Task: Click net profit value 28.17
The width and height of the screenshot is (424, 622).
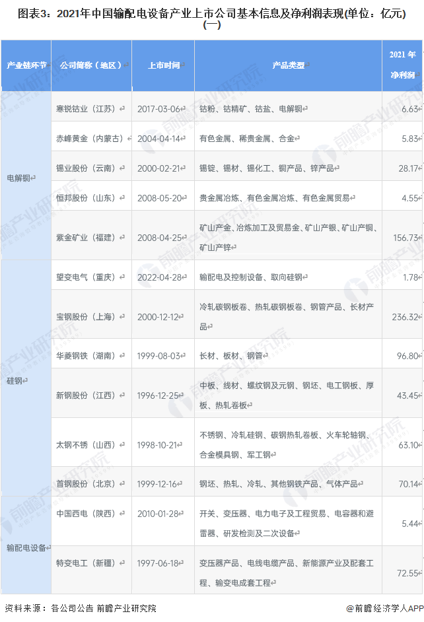Action: (x=409, y=168)
